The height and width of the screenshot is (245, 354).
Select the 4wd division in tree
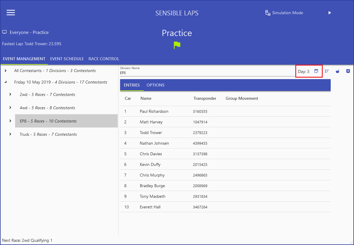(47, 108)
